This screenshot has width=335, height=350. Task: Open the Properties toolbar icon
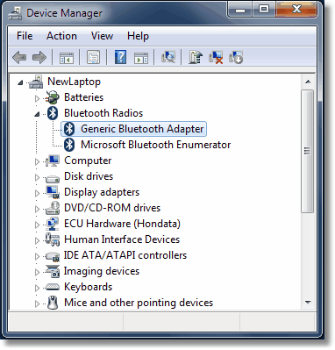[x=93, y=57]
